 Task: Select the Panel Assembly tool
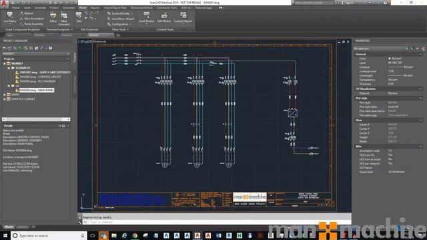[x=31, y=24]
